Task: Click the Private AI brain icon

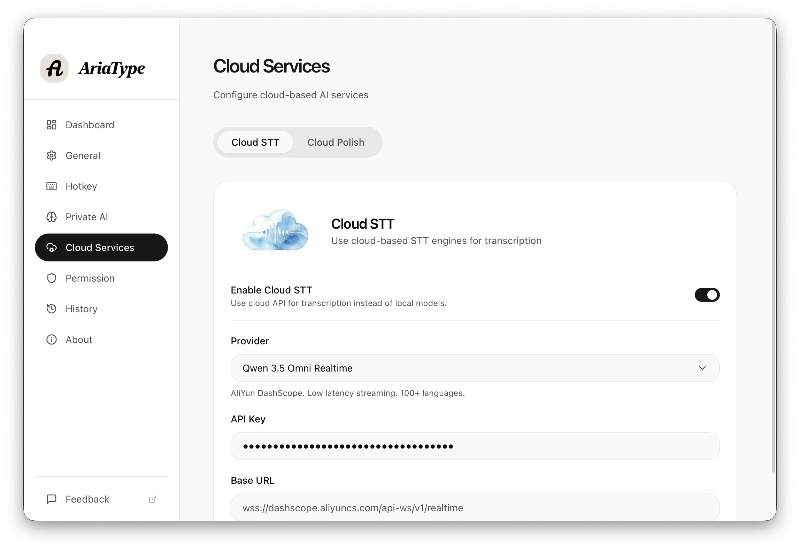Action: (52, 217)
